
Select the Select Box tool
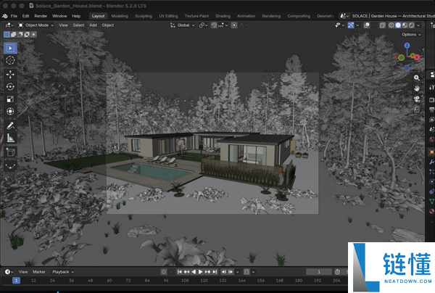(x=10, y=49)
